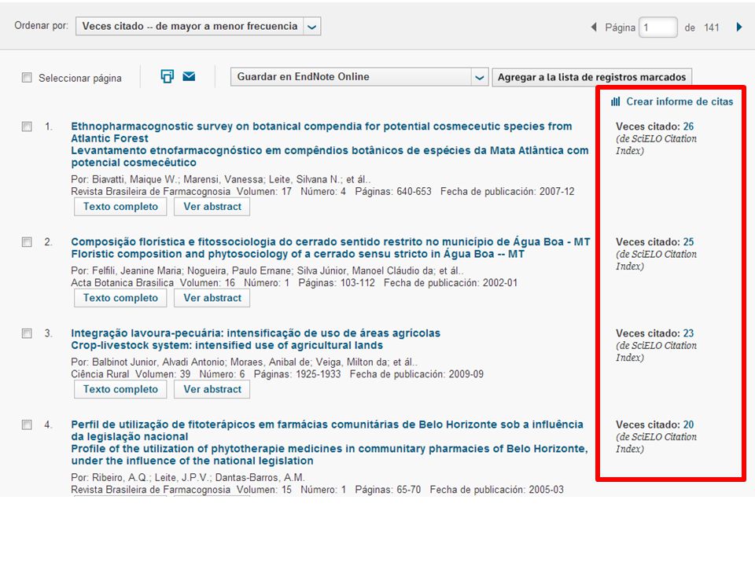
Task: Click Texto completo for record 3
Action: (120, 389)
